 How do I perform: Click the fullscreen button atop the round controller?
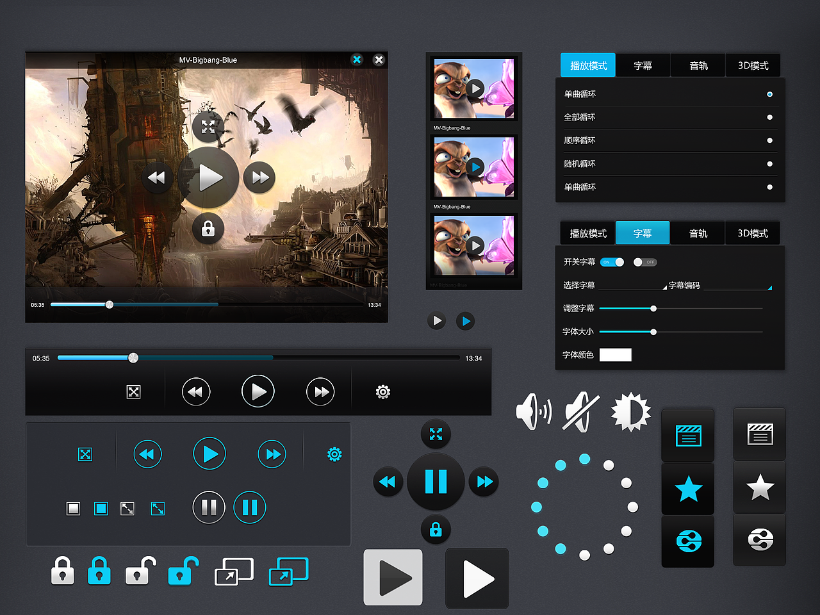(436, 434)
